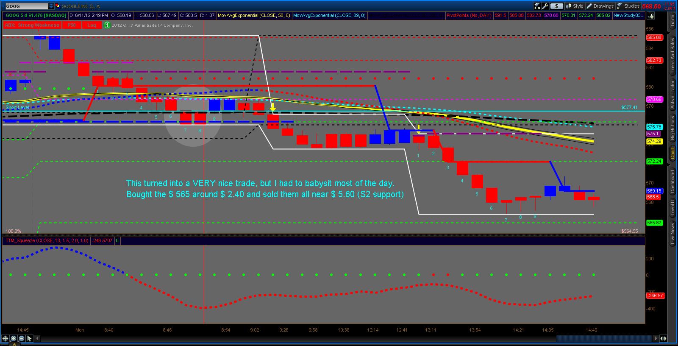The image size is (678, 346).
Task: Click the PivotPoints (No, DAY) study label
Action: pyautogui.click(x=469, y=16)
